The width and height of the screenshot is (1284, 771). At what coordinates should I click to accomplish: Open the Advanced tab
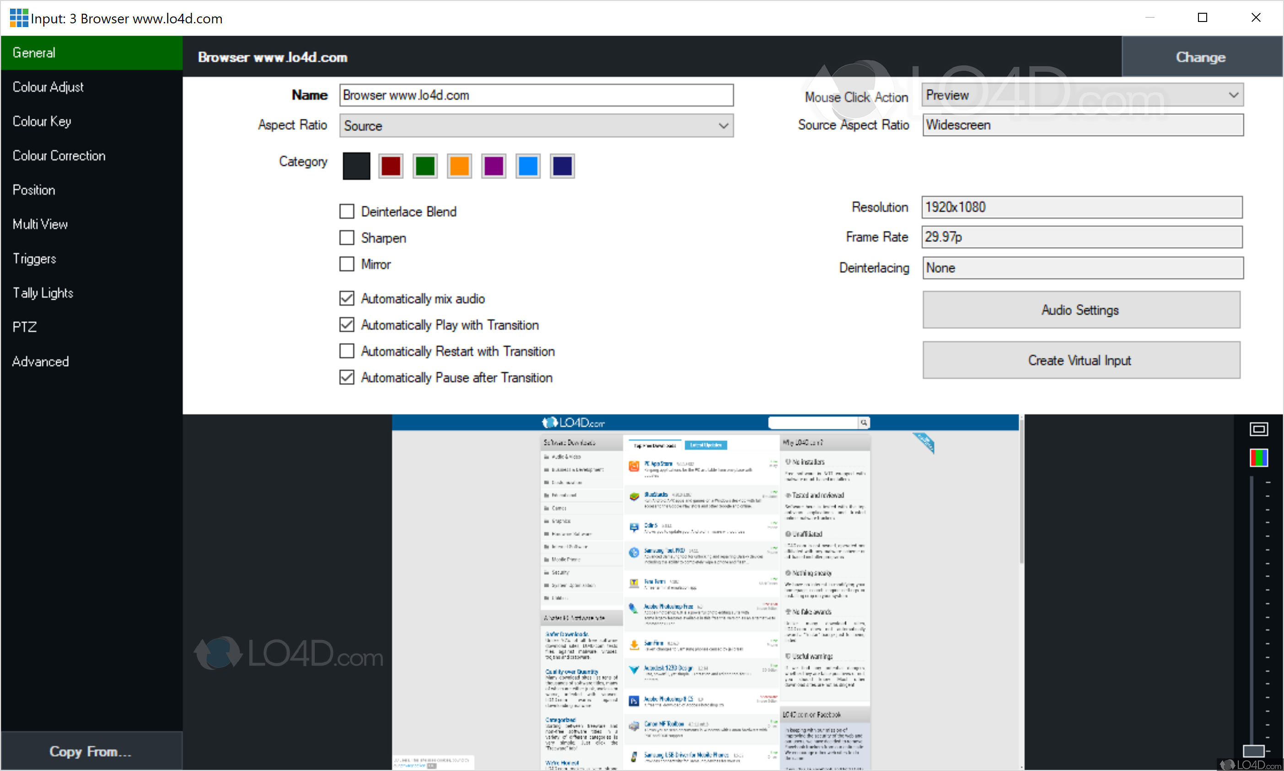[x=92, y=361]
